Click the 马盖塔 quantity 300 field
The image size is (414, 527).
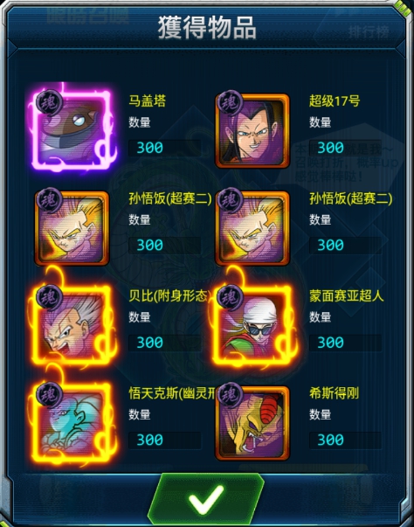(164, 148)
